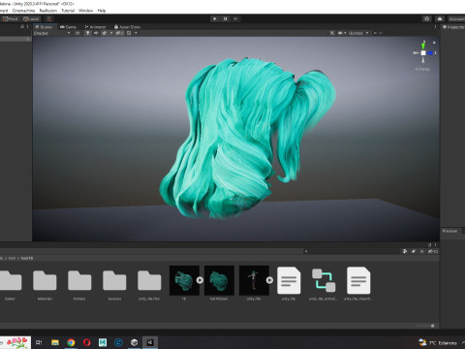Open the Collab settings gear icon

(427, 18)
